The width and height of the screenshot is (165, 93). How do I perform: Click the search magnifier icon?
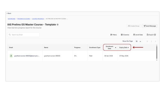(x=10, y=35)
